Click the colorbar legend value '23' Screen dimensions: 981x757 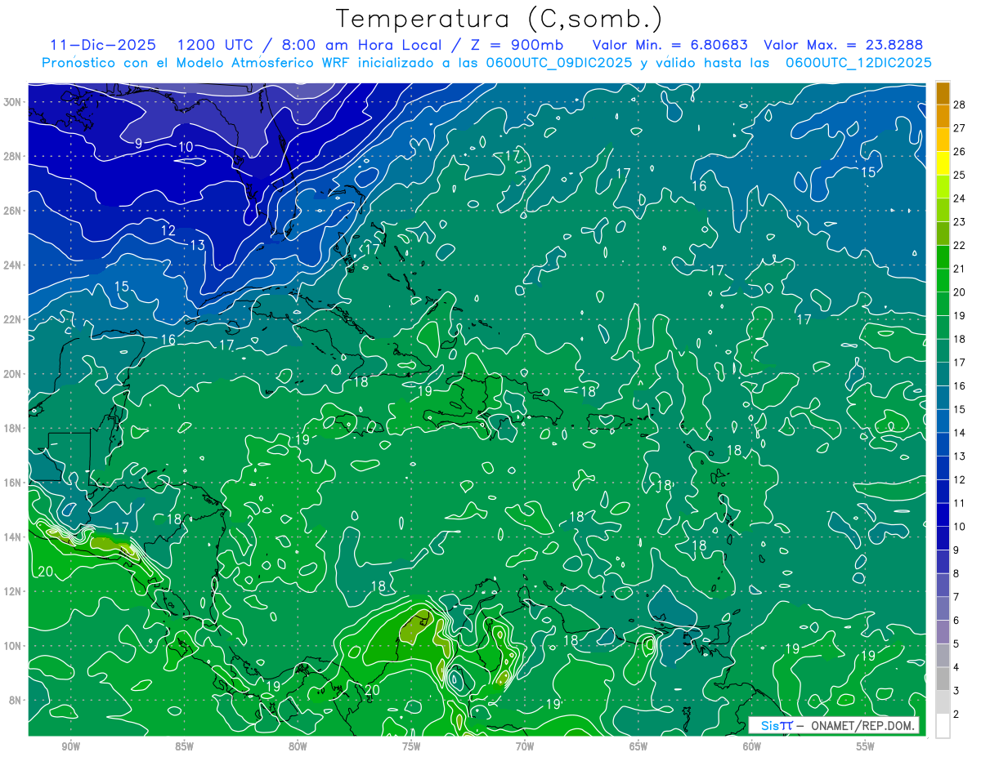(959, 222)
